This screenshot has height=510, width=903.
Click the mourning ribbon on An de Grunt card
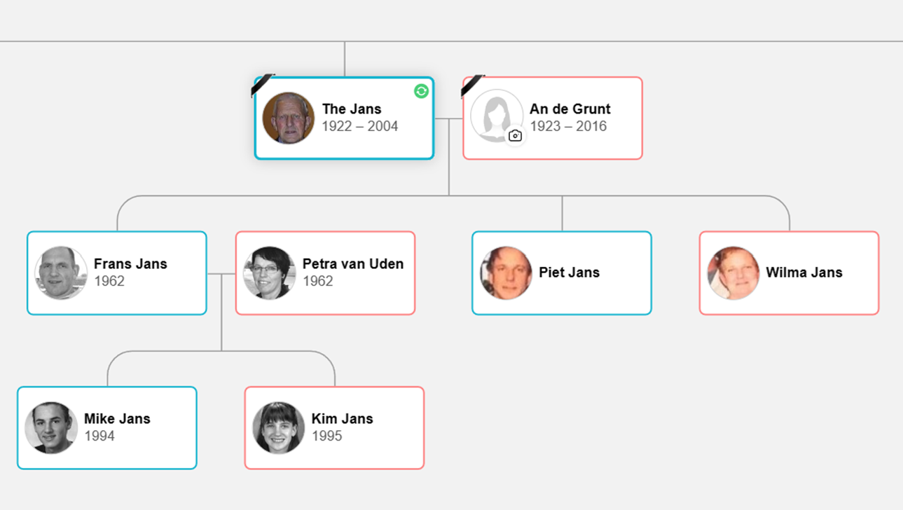tap(472, 85)
